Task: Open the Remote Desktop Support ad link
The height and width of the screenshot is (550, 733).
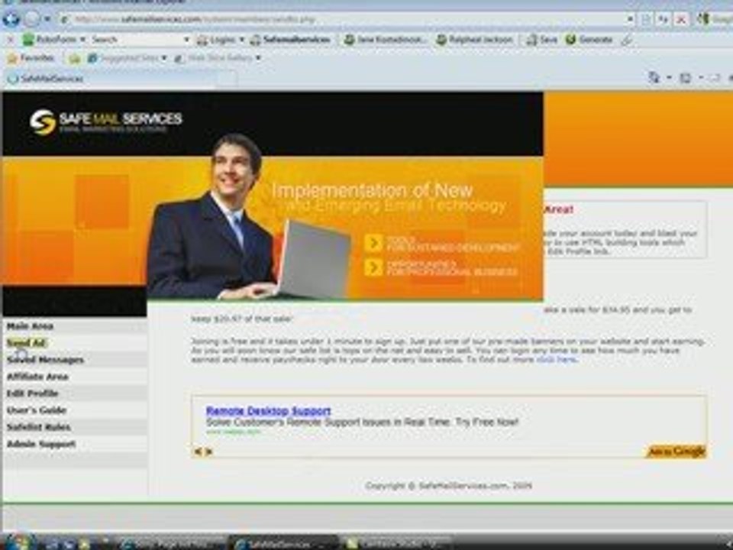Action: pos(268,411)
